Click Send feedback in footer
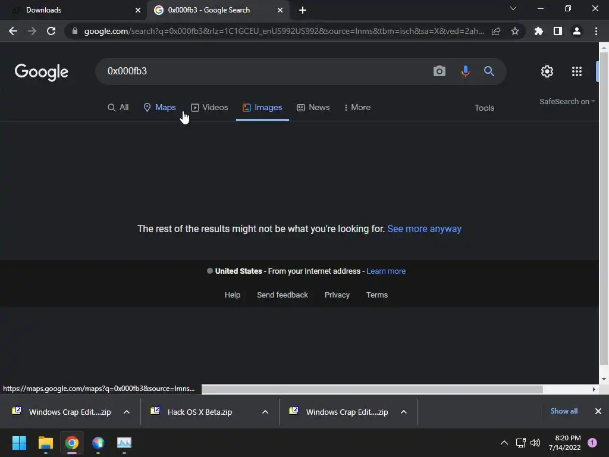 282,295
